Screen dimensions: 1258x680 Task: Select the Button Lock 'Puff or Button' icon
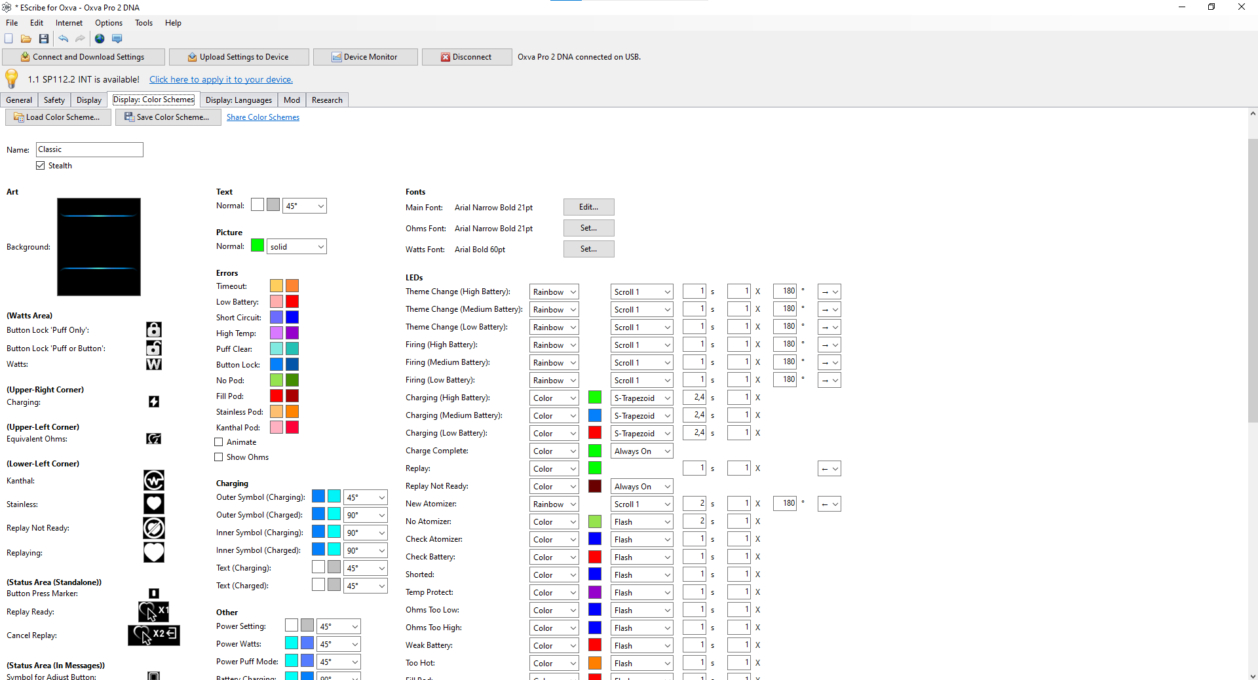pyautogui.click(x=153, y=348)
